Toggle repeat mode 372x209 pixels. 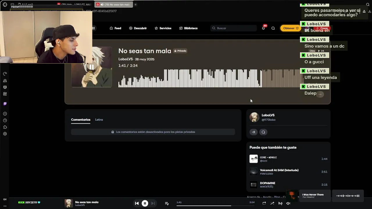264,203
